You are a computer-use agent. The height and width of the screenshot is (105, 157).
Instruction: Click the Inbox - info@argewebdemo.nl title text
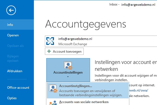pyautogui.click(x=132, y=4)
